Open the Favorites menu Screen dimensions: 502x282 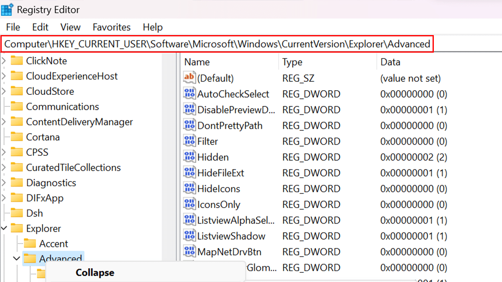pos(112,27)
